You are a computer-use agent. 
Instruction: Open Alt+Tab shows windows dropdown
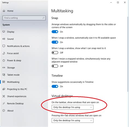[x=72, y=120]
